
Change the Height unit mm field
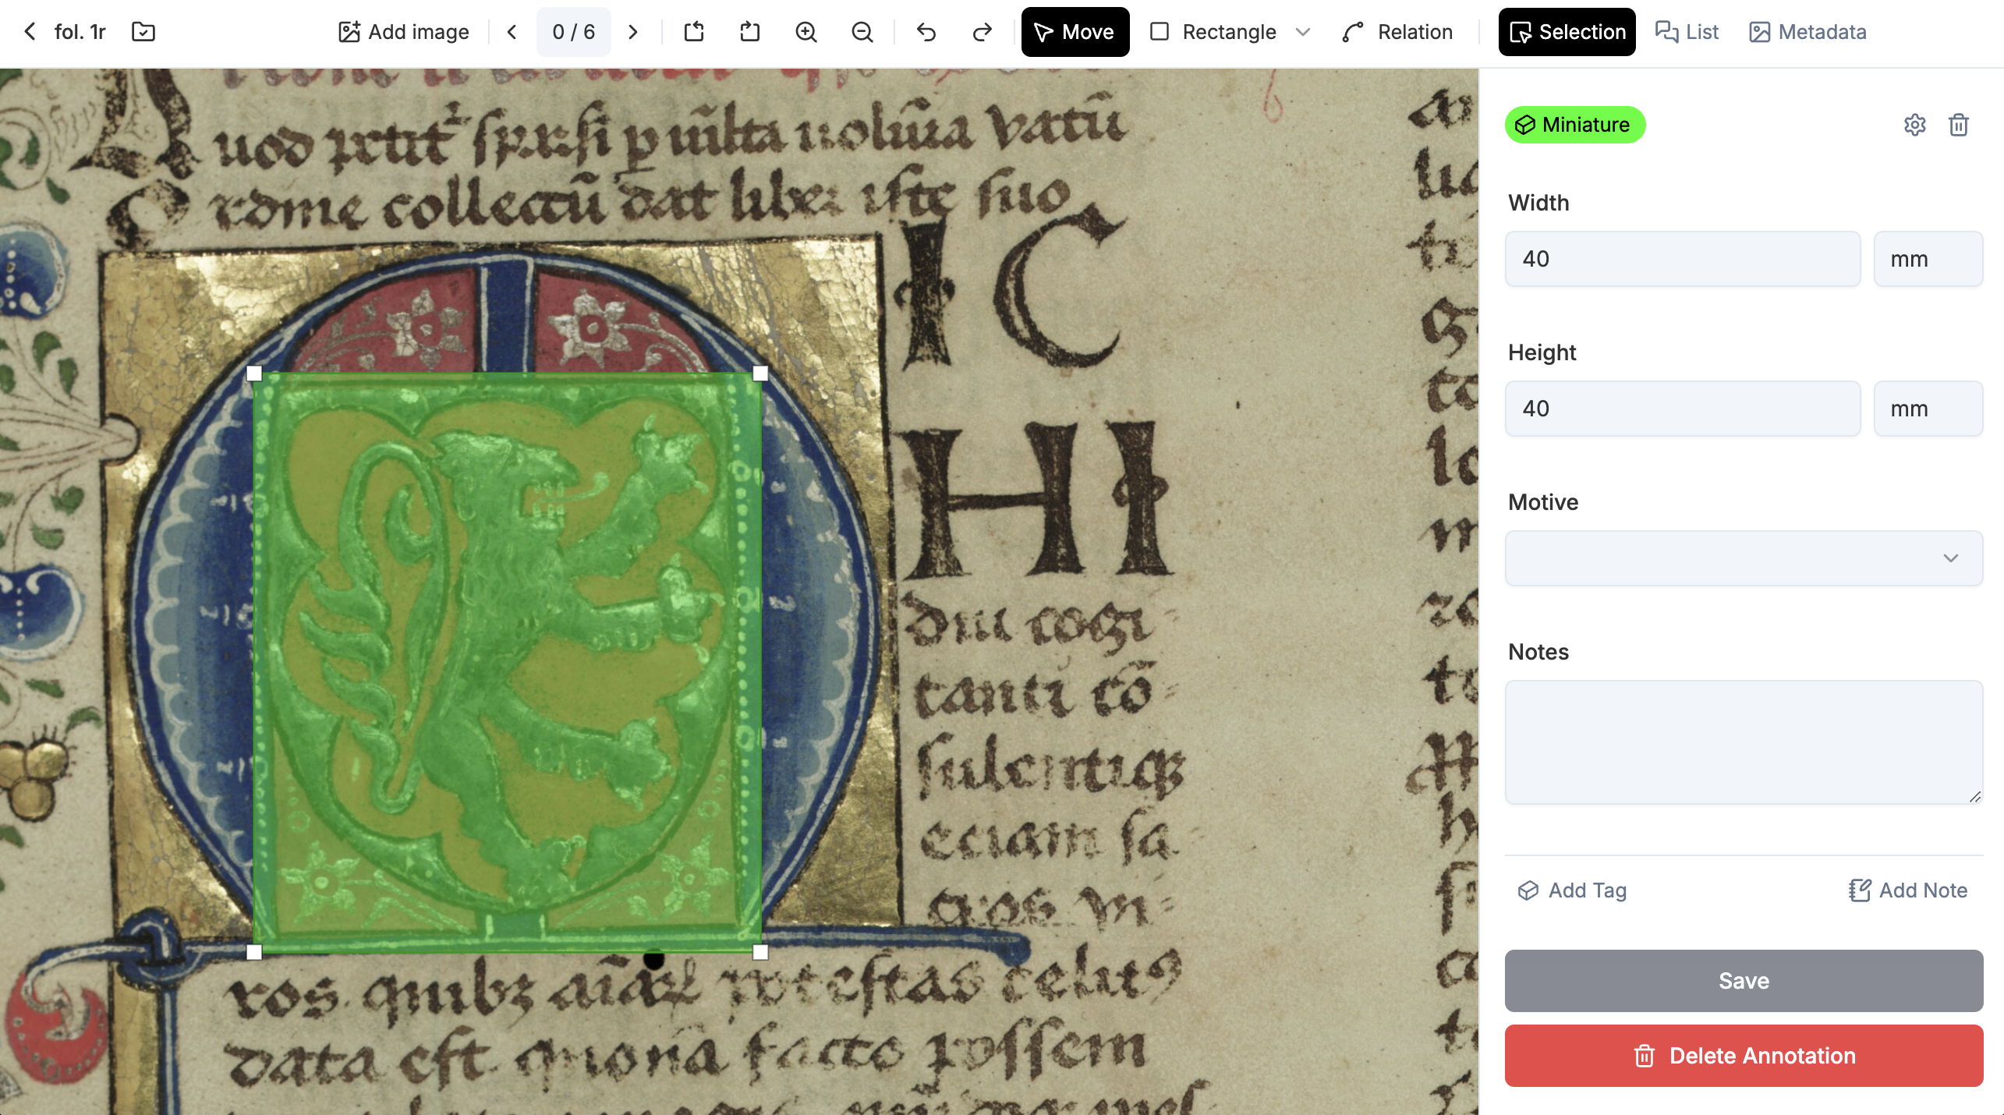pos(1928,409)
